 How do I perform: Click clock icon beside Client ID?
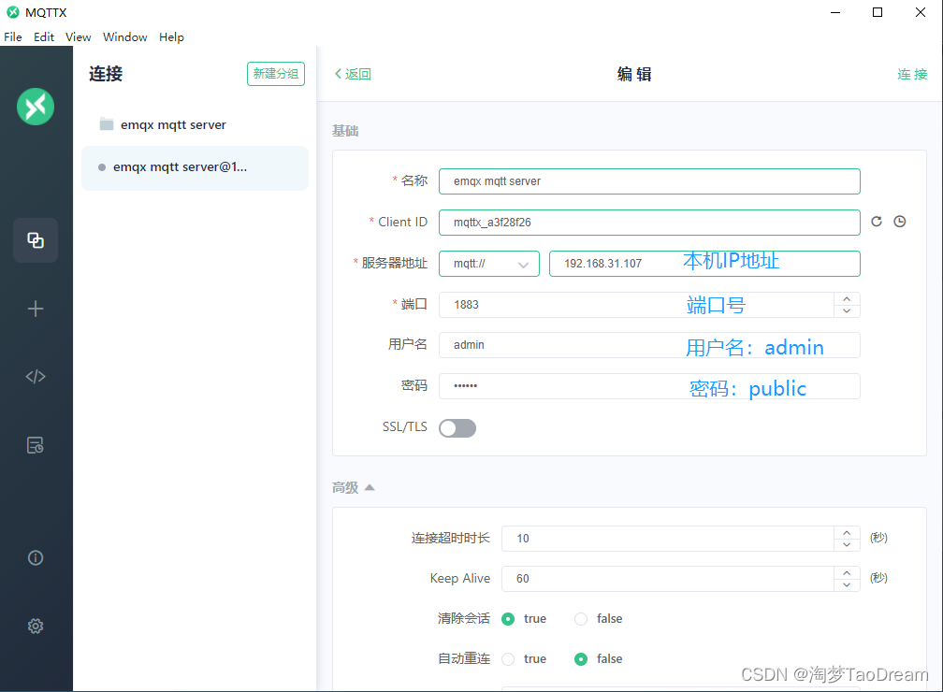pyautogui.click(x=900, y=222)
